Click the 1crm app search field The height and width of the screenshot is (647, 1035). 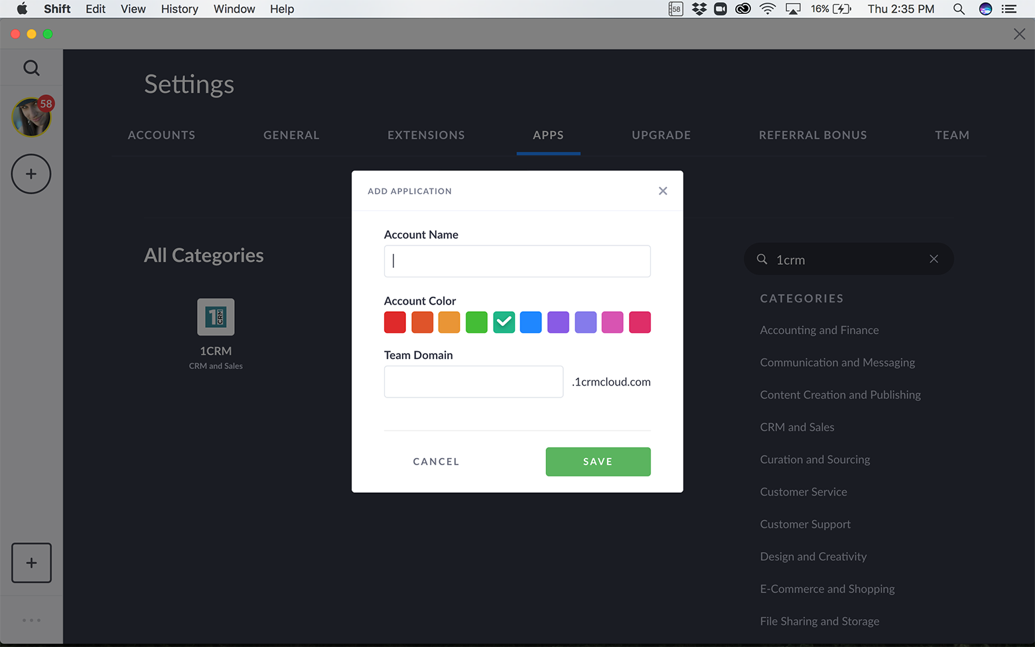pyautogui.click(x=849, y=259)
